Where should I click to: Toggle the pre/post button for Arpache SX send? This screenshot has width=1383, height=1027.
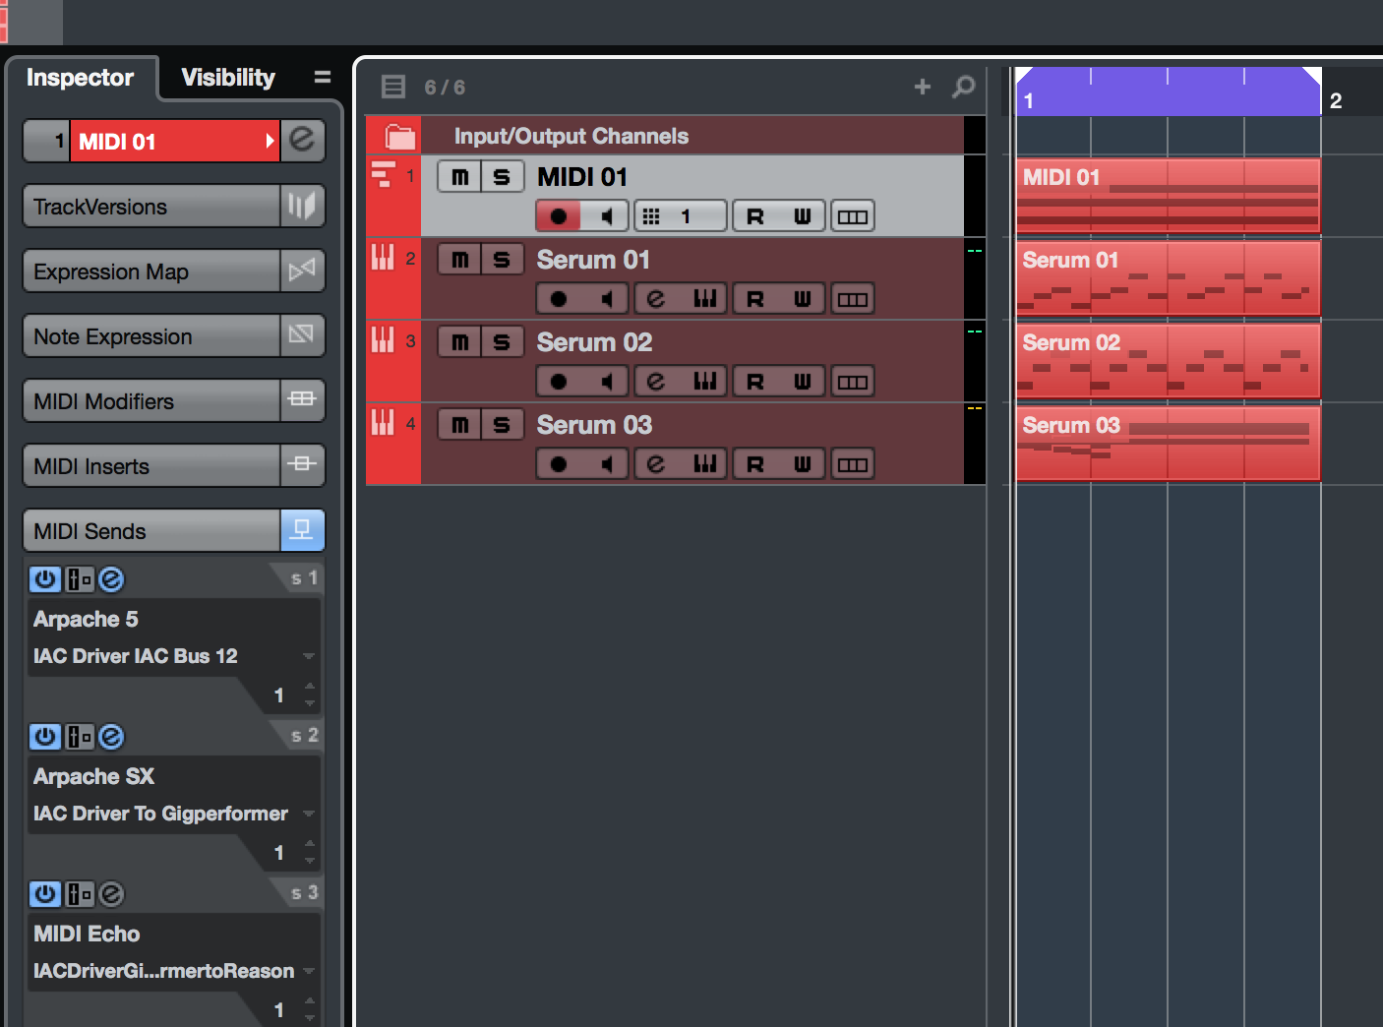tap(79, 737)
